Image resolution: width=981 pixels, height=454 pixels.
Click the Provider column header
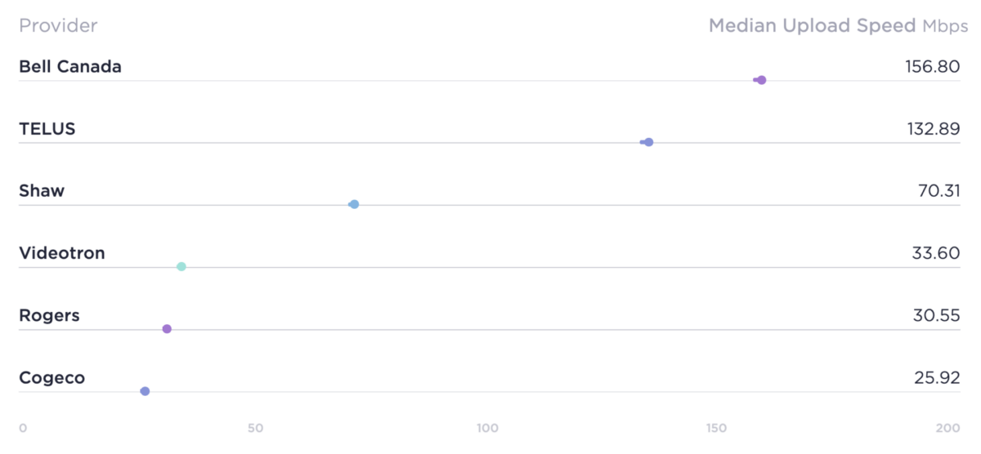tap(58, 25)
